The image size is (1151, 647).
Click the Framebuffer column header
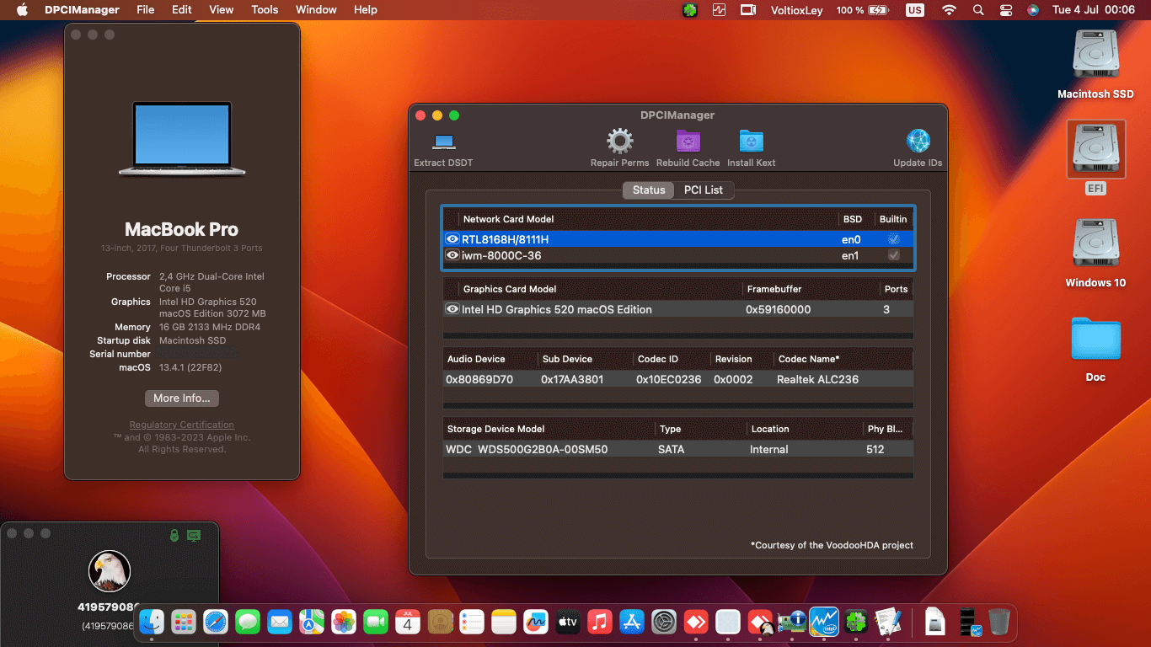pos(774,289)
